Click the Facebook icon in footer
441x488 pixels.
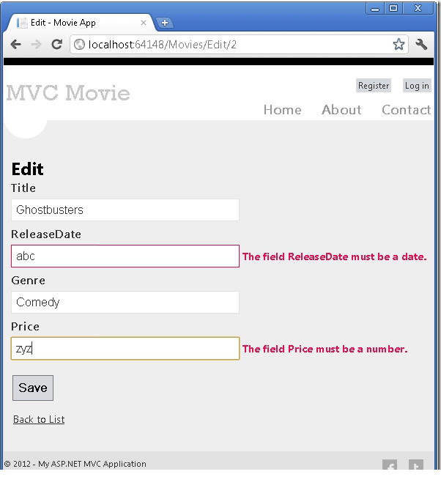(390, 465)
